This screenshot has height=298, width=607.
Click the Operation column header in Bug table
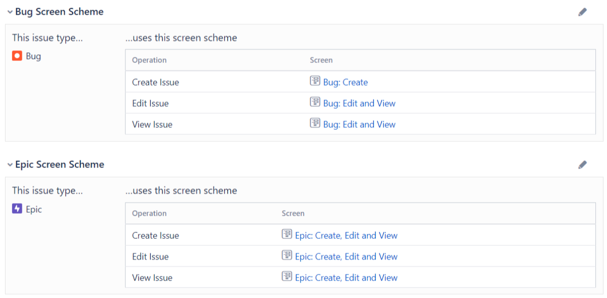click(149, 60)
